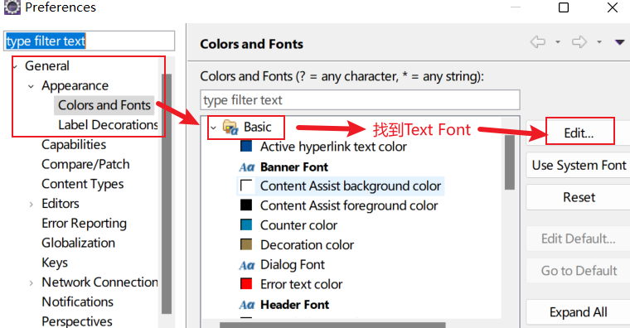Expand the Editors tree node
Image resolution: width=630 pixels, height=328 pixels.
coord(31,205)
